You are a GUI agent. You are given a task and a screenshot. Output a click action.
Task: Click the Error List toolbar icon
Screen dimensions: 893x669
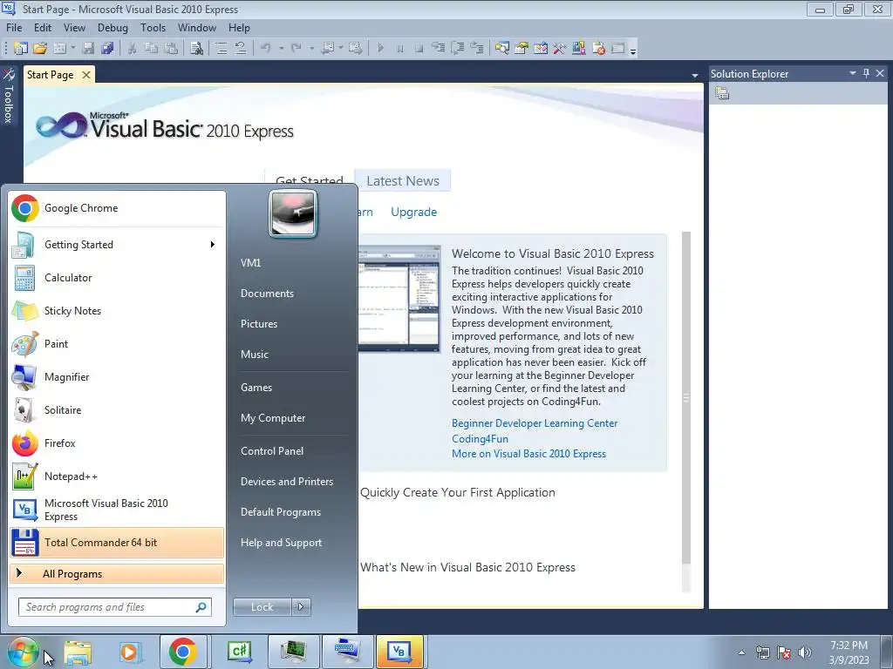pyautogui.click(x=598, y=49)
